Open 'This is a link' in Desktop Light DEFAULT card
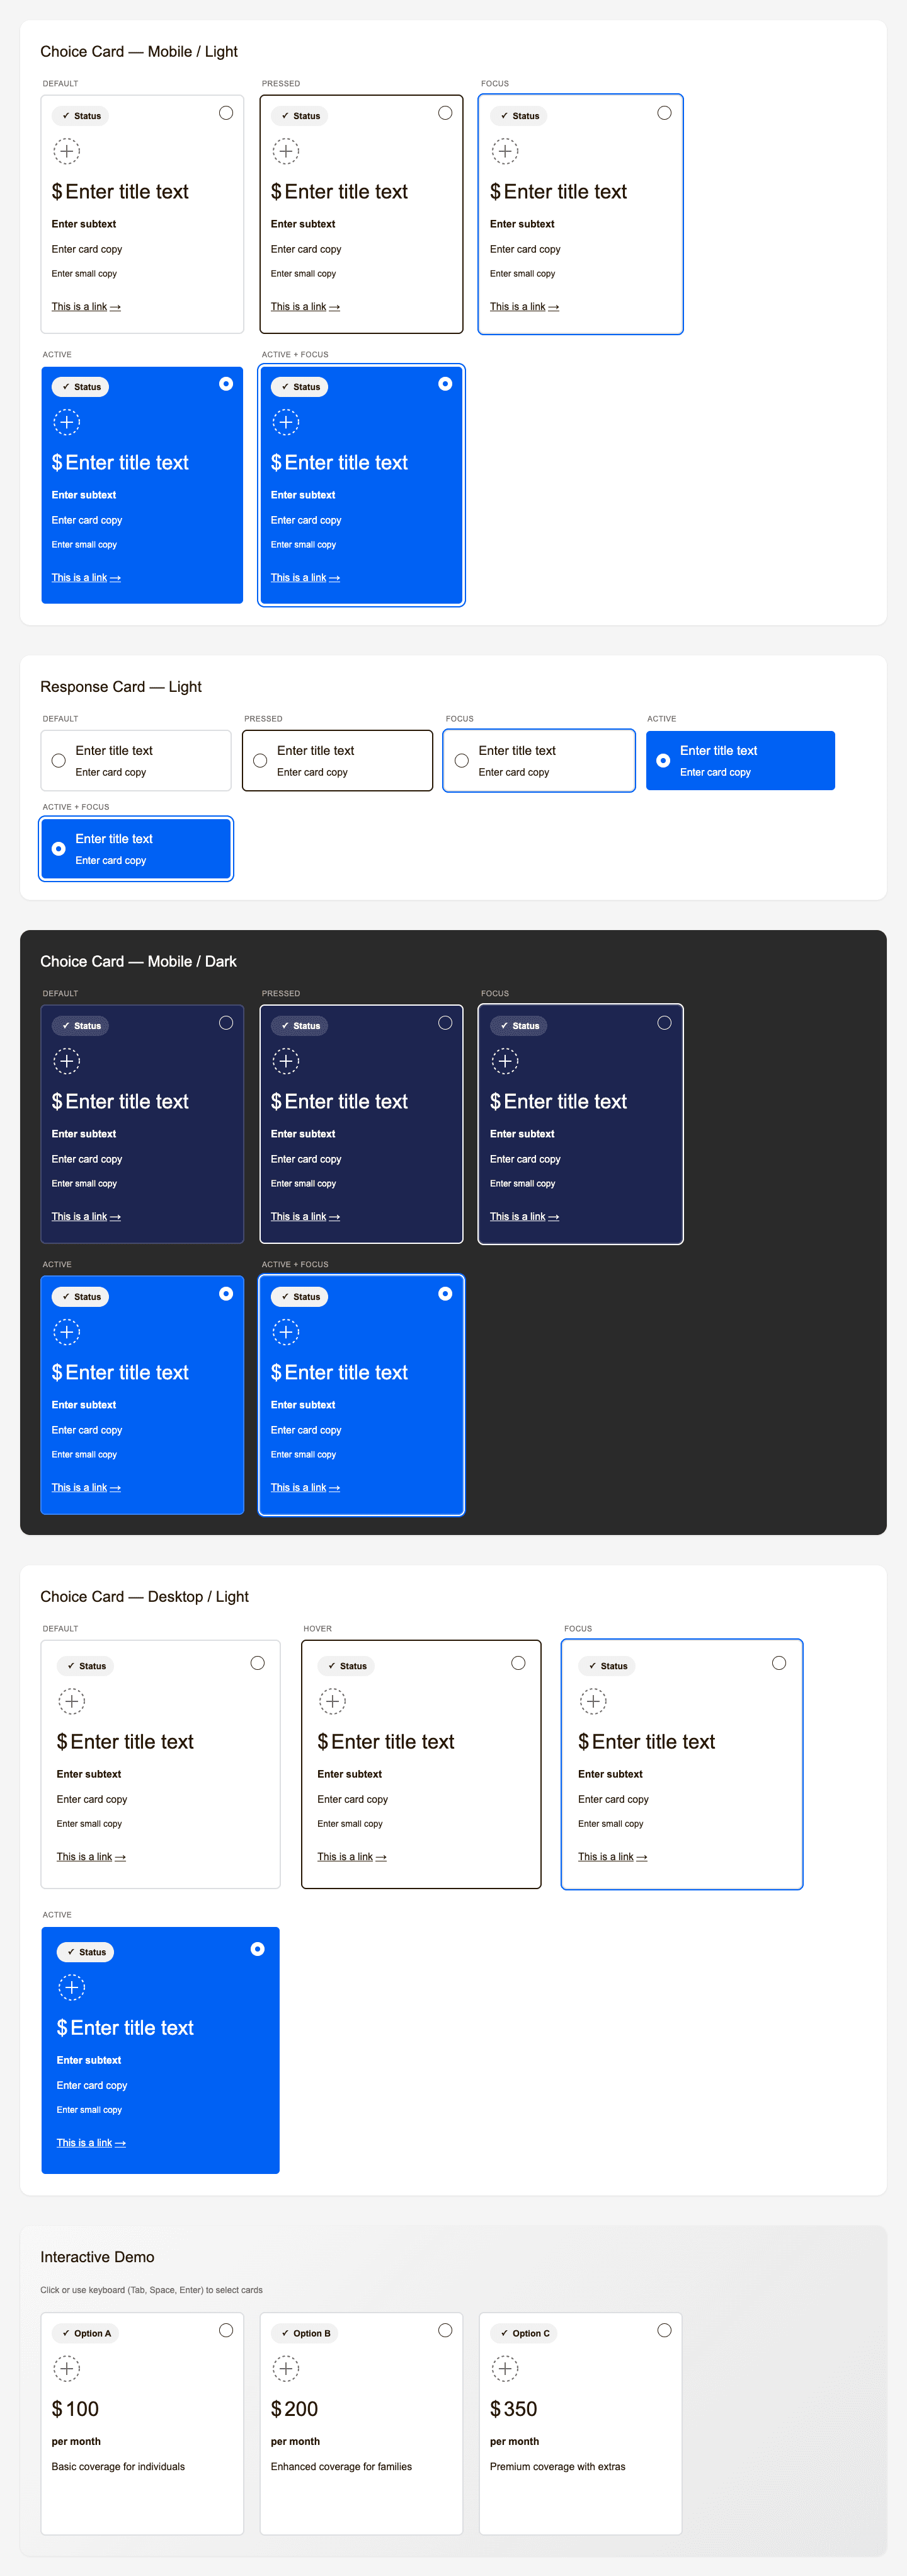907x2576 pixels. point(91,1858)
